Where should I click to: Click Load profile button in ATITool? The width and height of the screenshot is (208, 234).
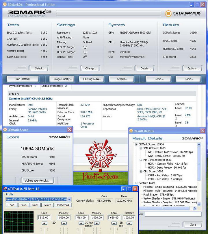[x=12, y=205]
